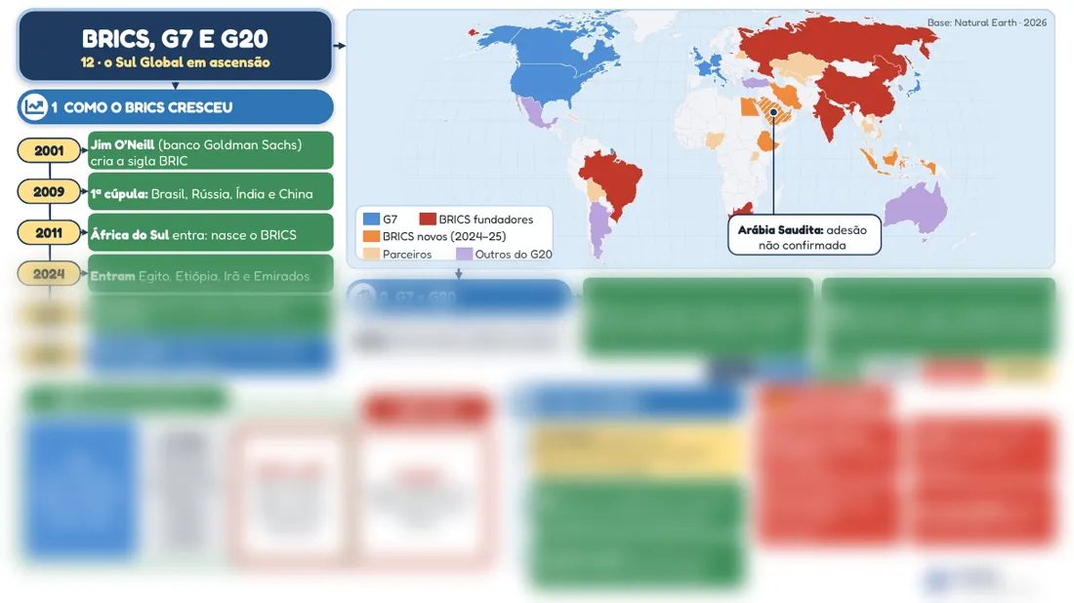Click the 'Outros do G20' legend label
The width and height of the screenshot is (1074, 603).
click(x=514, y=254)
